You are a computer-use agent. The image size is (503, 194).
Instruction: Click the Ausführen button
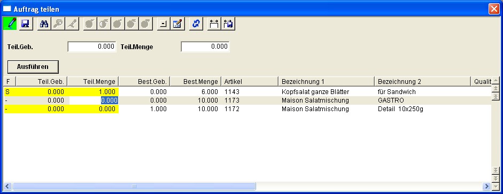tap(33, 67)
